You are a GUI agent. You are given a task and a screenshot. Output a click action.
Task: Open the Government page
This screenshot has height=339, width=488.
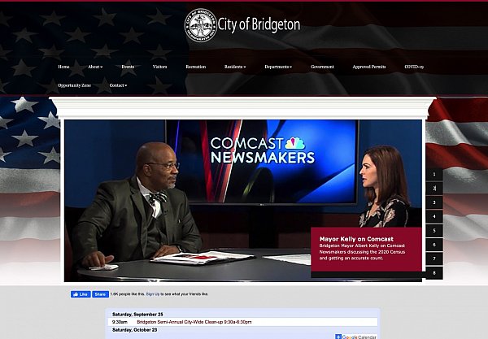[322, 67]
